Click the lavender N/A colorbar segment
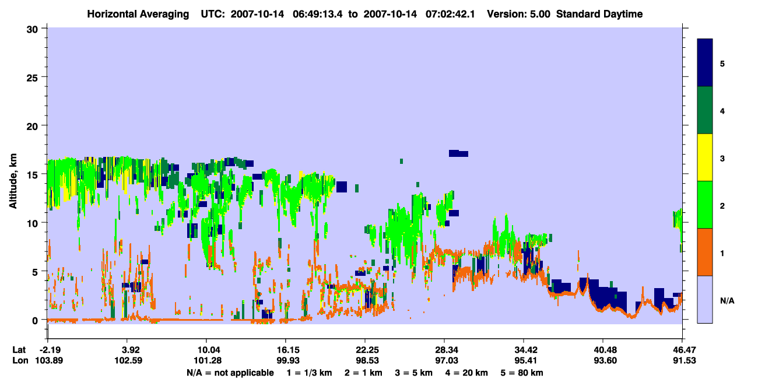Viewport: 758px width, 389px height. tap(705, 299)
